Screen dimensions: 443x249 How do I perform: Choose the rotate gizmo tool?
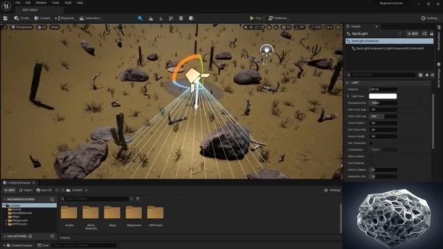coord(257,27)
